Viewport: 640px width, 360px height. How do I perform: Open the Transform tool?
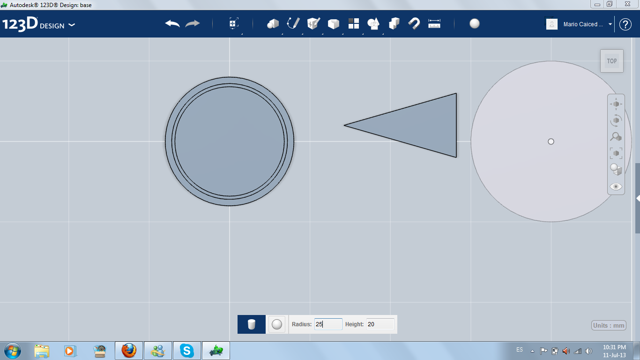point(234,23)
